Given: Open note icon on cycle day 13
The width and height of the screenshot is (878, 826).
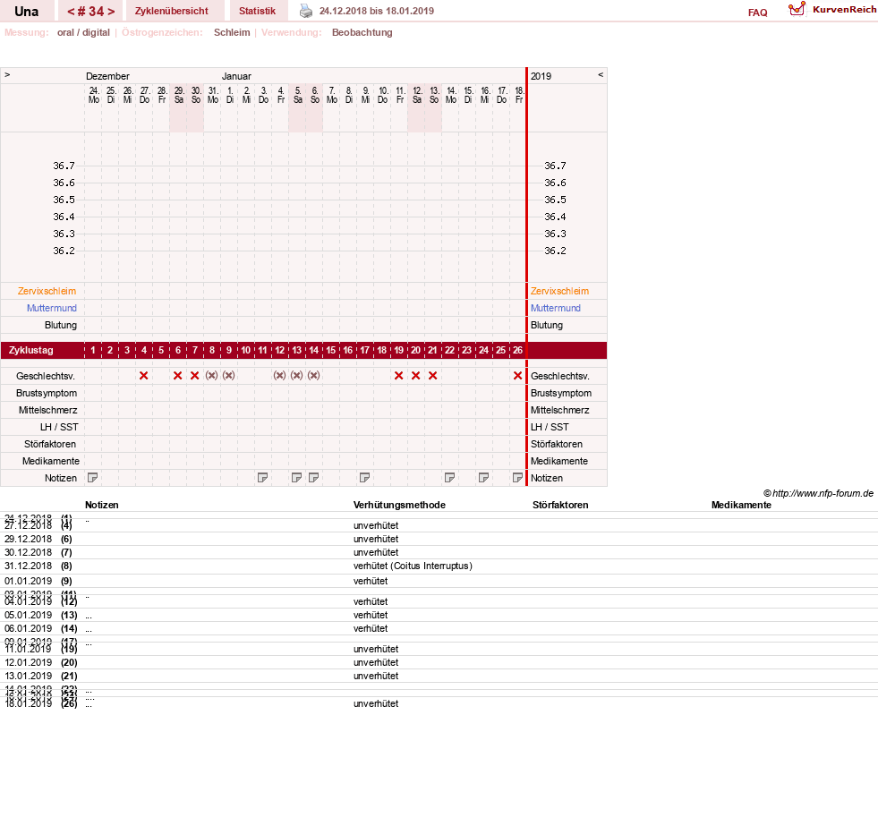Looking at the screenshot, I should coord(297,478).
